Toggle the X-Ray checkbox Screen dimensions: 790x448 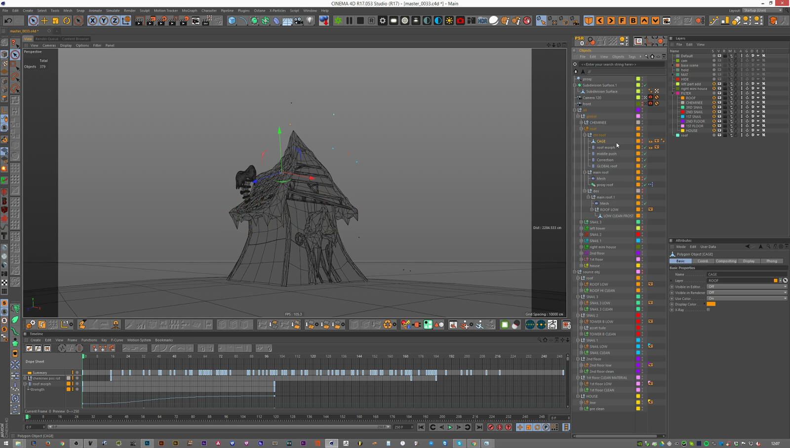click(709, 310)
